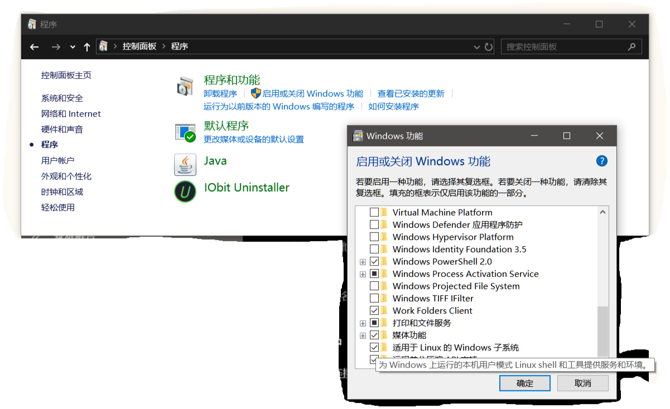Viewport: 670px width, 409px height.
Task: Toggle Windows Process Activation Service checkbox
Action: pos(374,274)
